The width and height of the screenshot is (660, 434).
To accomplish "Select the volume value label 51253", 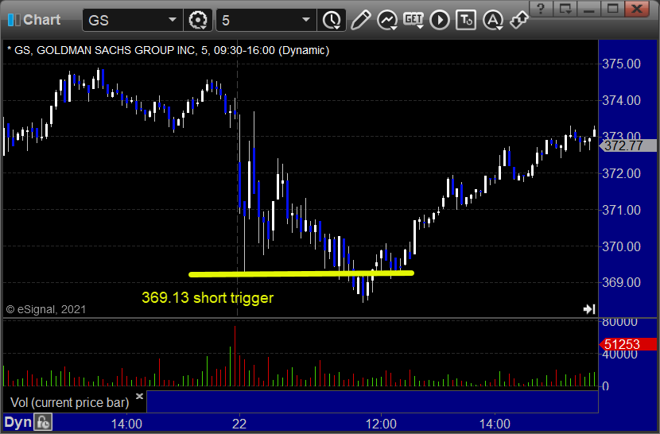I will [x=627, y=344].
